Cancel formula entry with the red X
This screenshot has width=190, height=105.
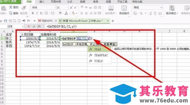(x=29, y=26)
